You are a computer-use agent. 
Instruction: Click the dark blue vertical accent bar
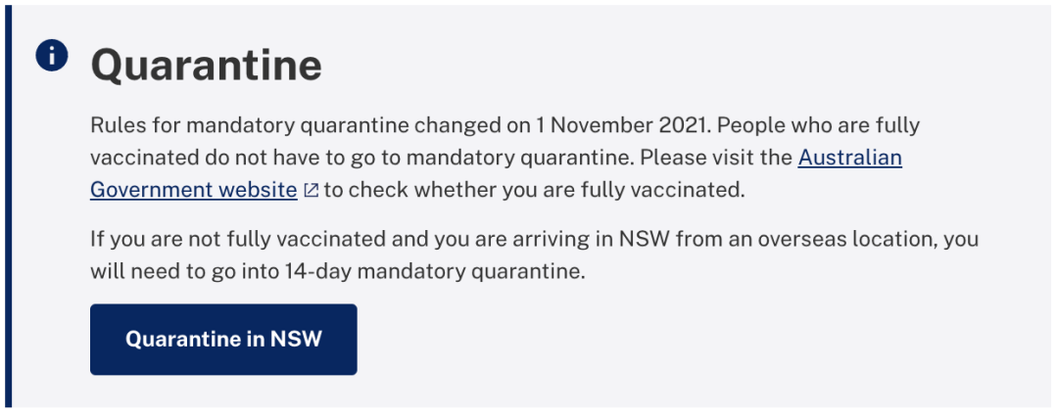click(x=8, y=207)
